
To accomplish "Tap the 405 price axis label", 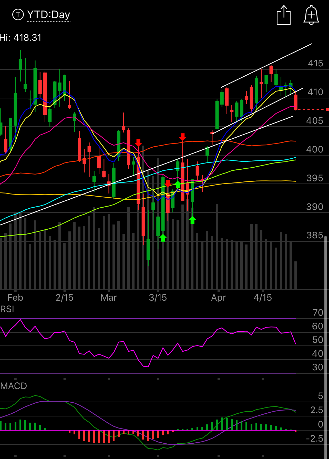I will 315,121.
